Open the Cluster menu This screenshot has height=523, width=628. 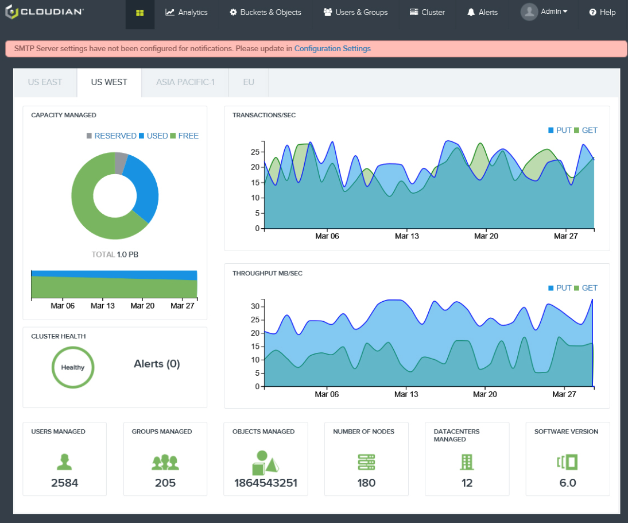(x=427, y=13)
